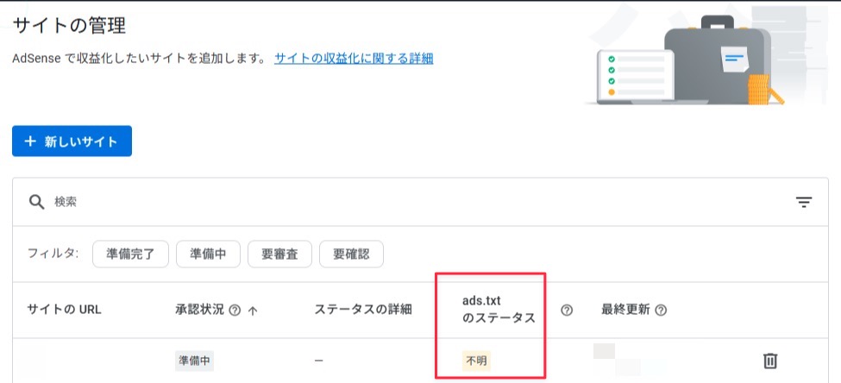Toggle the 要審査 filter chip
Image resolution: width=841 pixels, height=383 pixels.
click(279, 254)
